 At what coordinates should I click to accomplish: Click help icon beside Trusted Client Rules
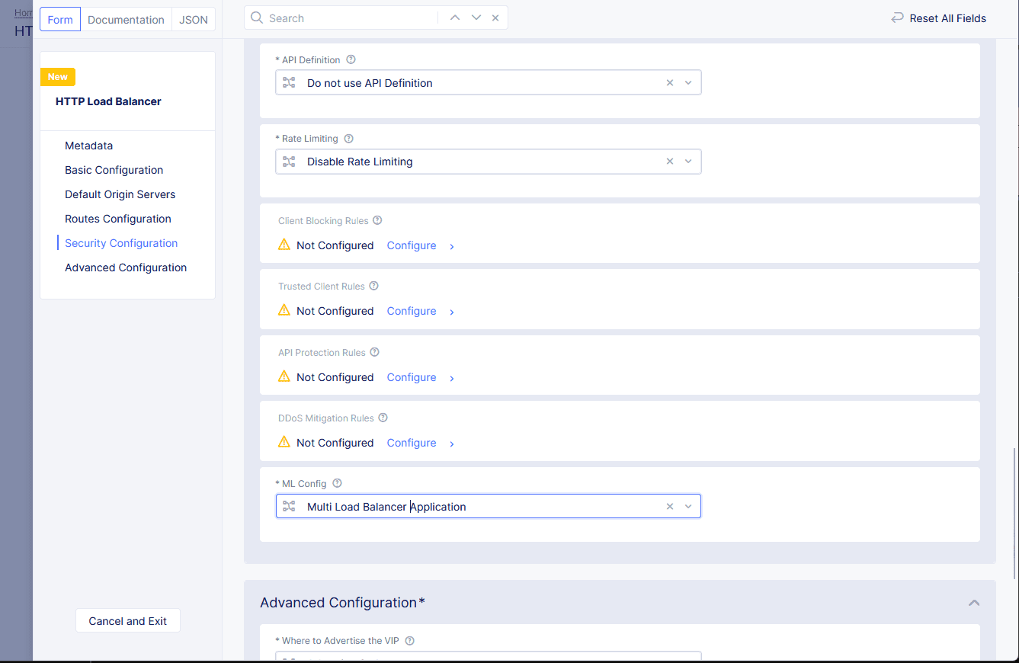tap(373, 287)
